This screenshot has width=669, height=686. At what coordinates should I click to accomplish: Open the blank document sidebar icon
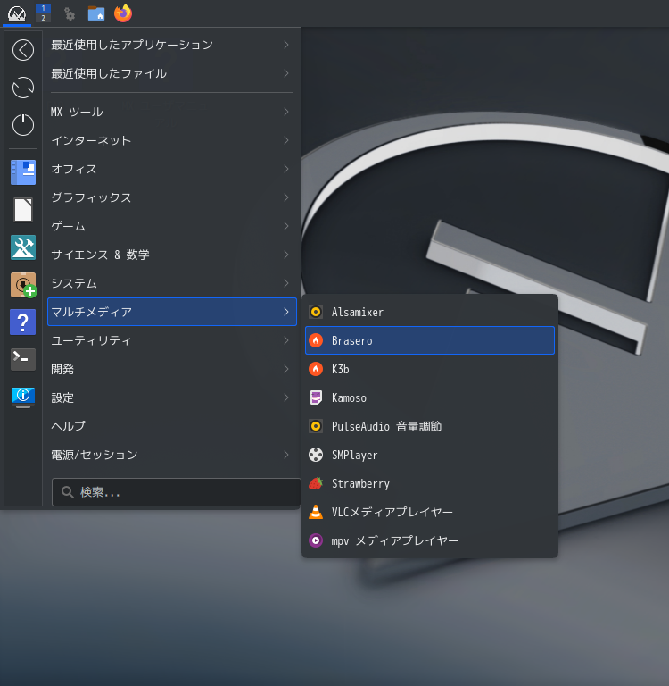23,210
